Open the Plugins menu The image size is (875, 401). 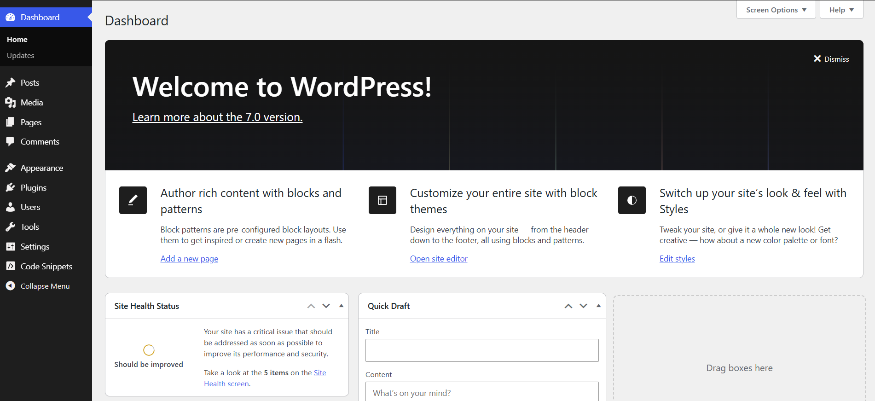coord(46,188)
